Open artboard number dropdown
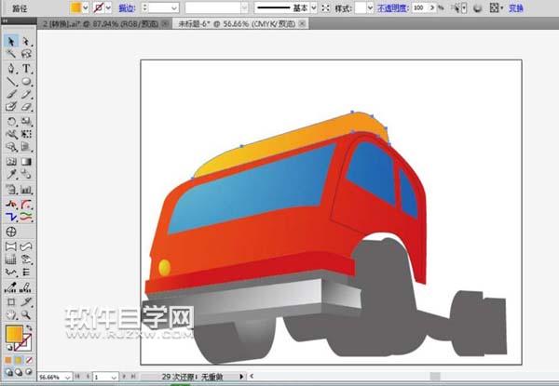 pyautogui.click(x=114, y=377)
